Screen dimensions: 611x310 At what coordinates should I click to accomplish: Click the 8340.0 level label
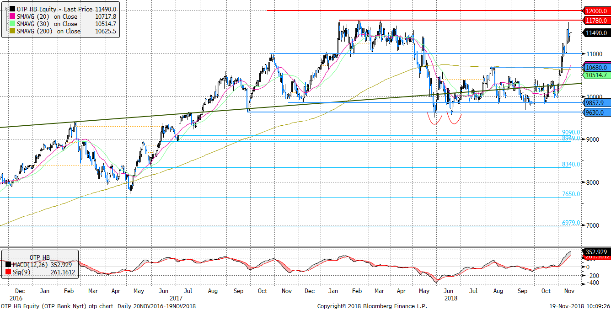(x=571, y=164)
